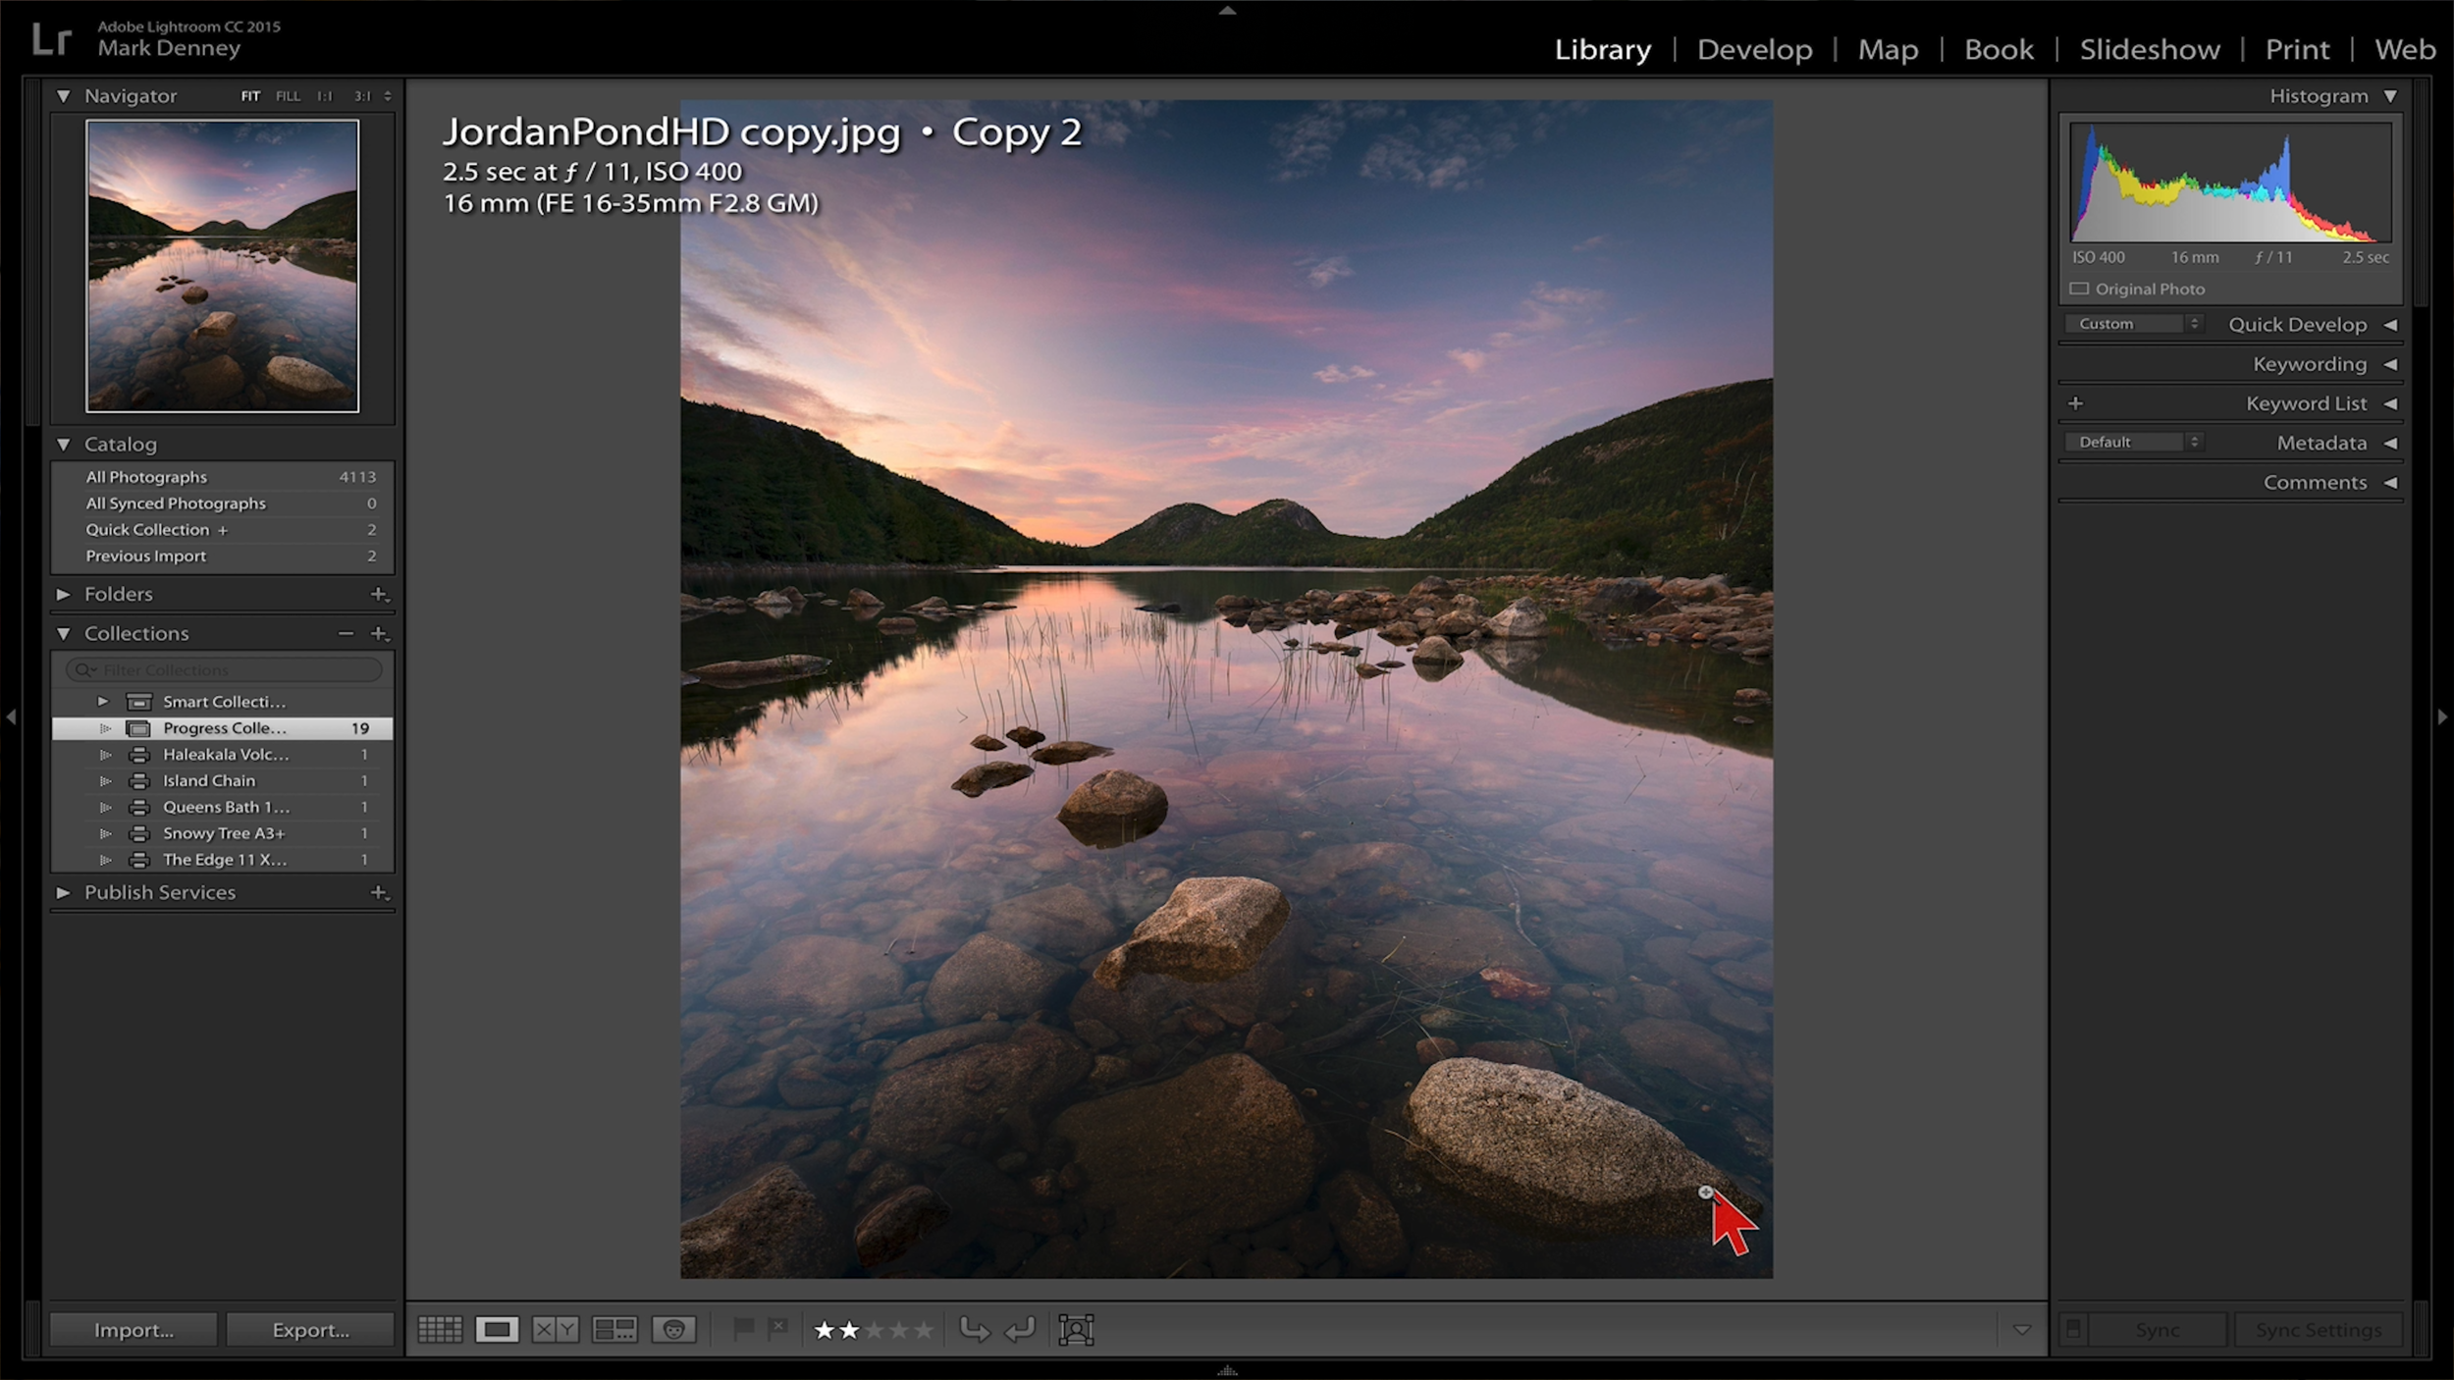The height and width of the screenshot is (1380, 2454).
Task: Add folder with Folders plus icon
Action: [379, 594]
